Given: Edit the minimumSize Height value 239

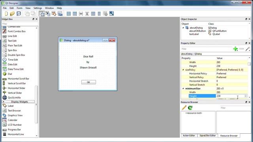Looking at the screenshot, I should pyautogui.click(x=230, y=96).
